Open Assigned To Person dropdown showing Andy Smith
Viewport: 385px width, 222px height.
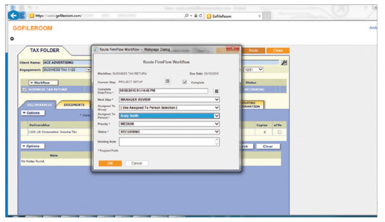pyautogui.click(x=169, y=116)
